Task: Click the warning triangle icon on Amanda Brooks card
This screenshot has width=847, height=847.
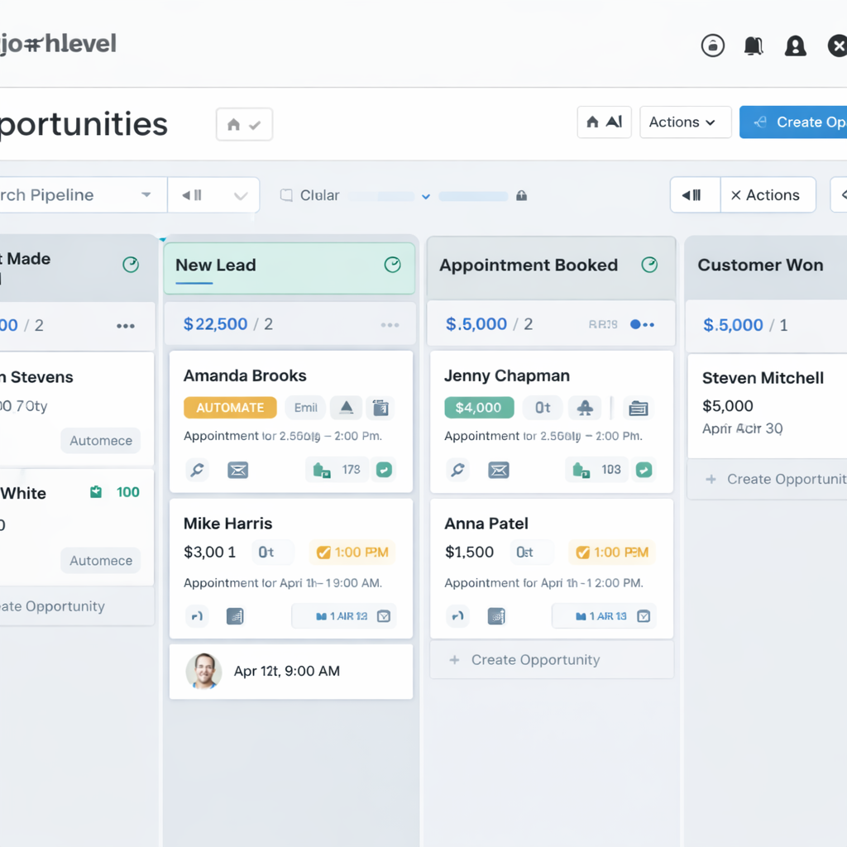Action: (x=347, y=407)
